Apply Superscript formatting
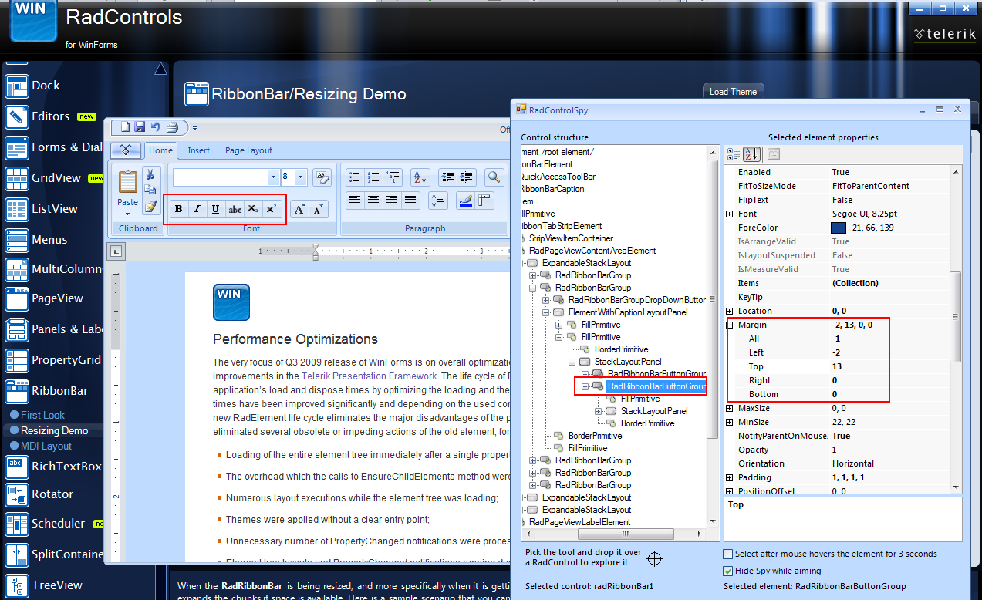Image resolution: width=982 pixels, height=600 pixels. (x=272, y=209)
